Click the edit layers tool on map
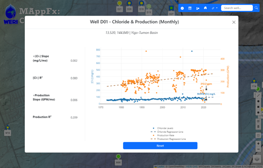The height and width of the screenshot is (168, 263). point(258,121)
